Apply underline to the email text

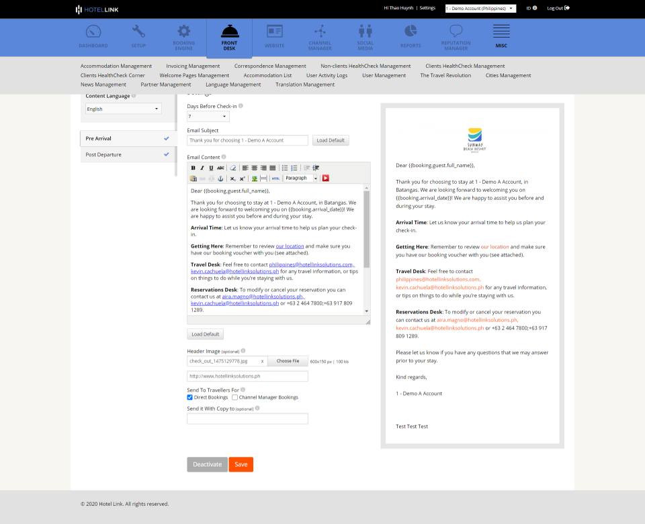(210, 168)
